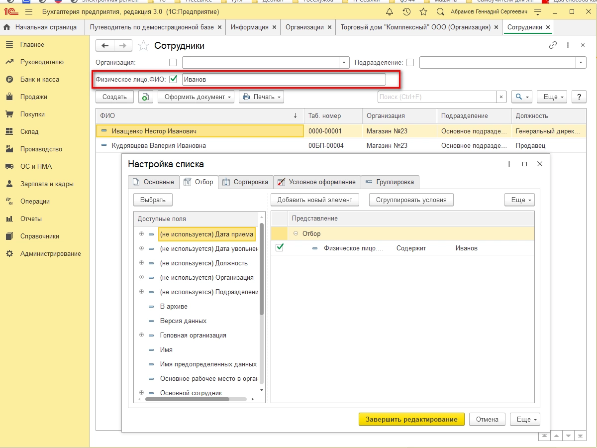Enable the Организация filter checkbox

pyautogui.click(x=173, y=63)
